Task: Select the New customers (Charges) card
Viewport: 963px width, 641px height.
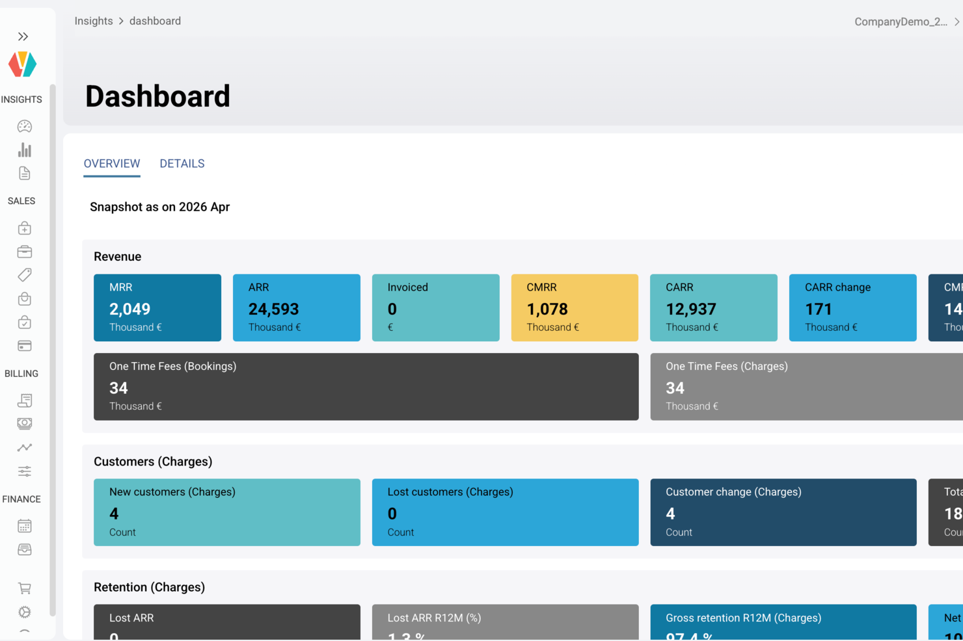Action: pos(227,512)
